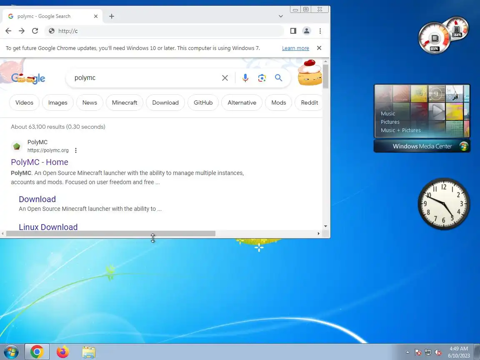Open the Linux Download sitelink
Viewport: 480px width, 360px height.
click(x=48, y=227)
